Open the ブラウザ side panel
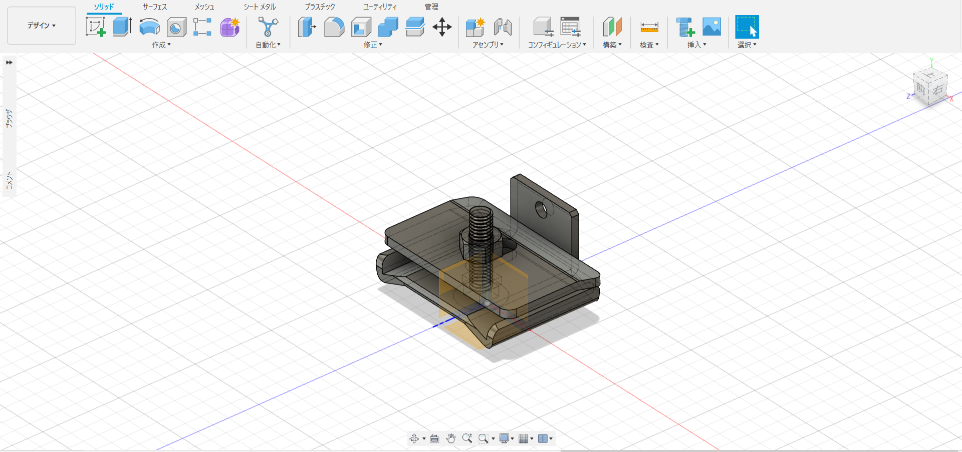This screenshot has height=452, width=962. (9, 118)
